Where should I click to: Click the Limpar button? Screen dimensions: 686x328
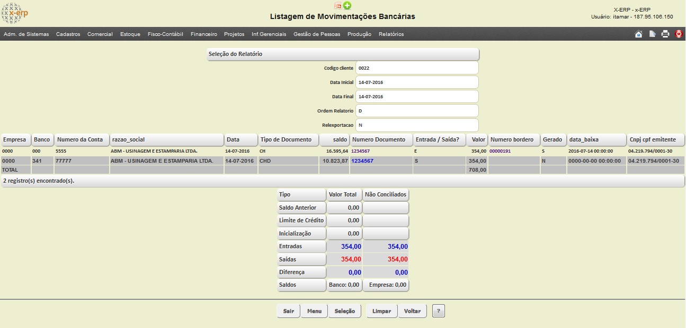pyautogui.click(x=381, y=311)
